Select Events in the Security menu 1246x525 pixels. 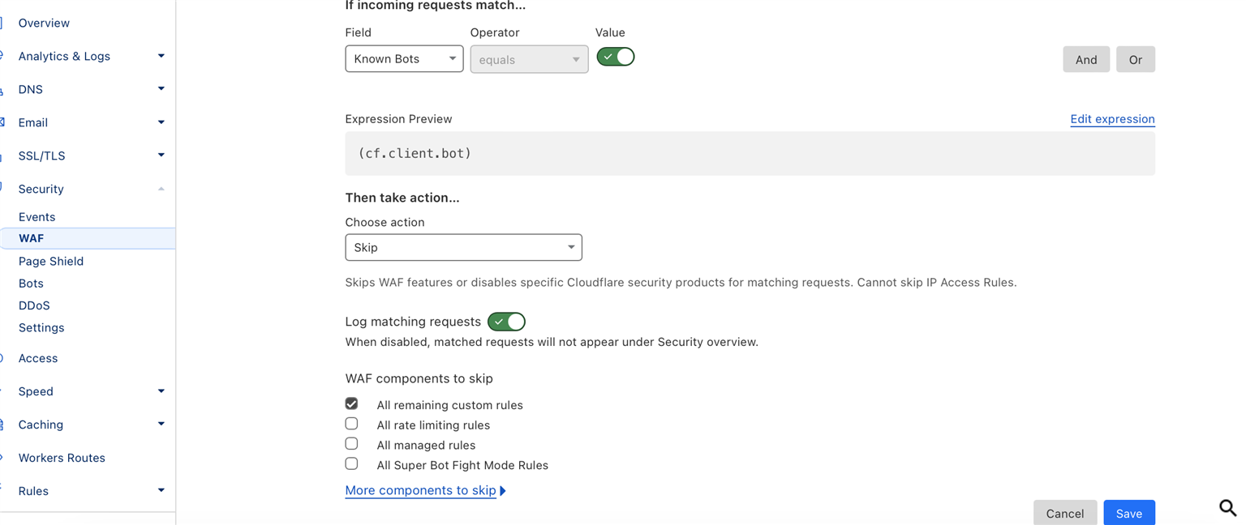pos(37,217)
